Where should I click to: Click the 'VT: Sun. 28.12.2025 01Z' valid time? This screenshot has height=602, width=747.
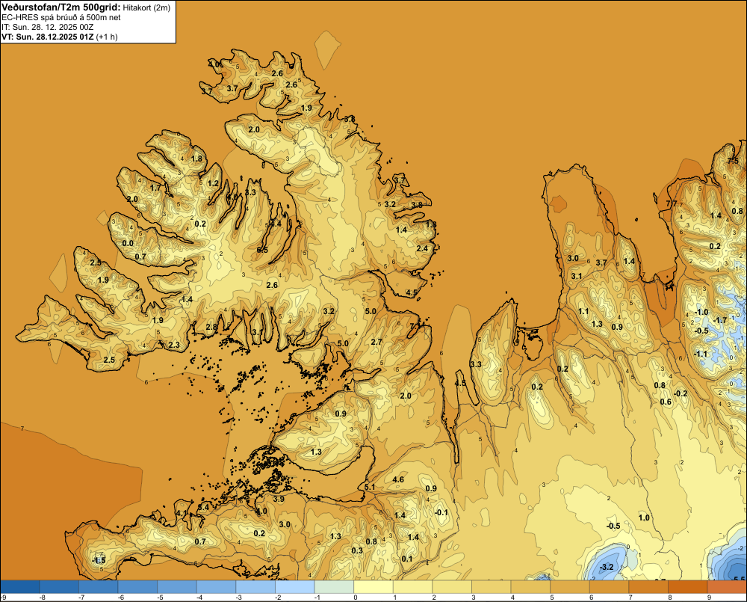48,37
